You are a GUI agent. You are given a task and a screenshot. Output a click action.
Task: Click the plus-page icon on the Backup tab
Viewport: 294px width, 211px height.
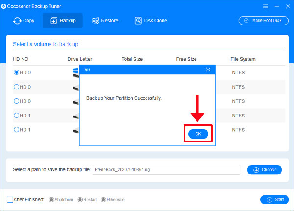pos(54,21)
